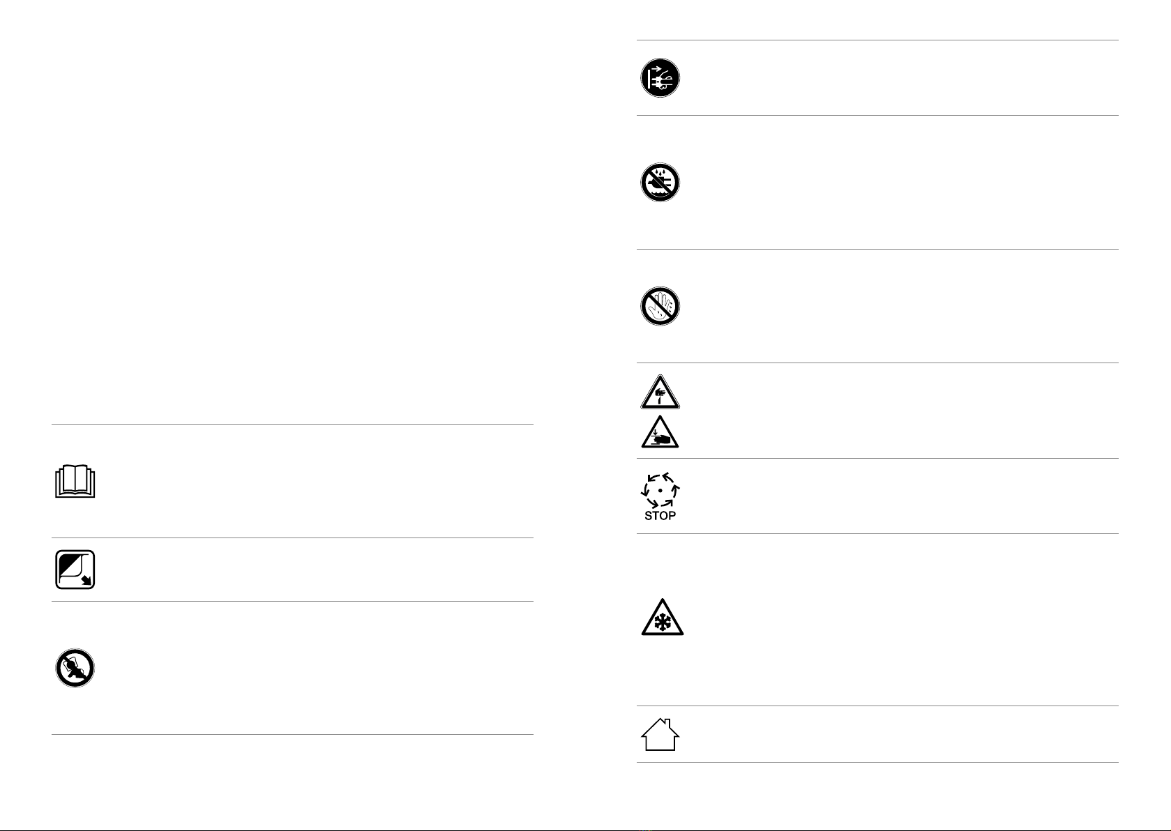Click divider line directly above the book icon
Viewport: 1171px width, 831px height.
pyautogui.click(x=292, y=424)
